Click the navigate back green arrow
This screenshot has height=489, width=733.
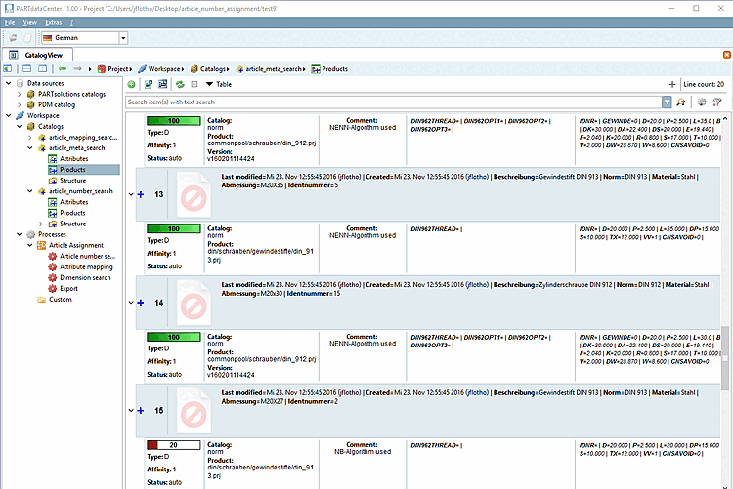click(x=64, y=69)
